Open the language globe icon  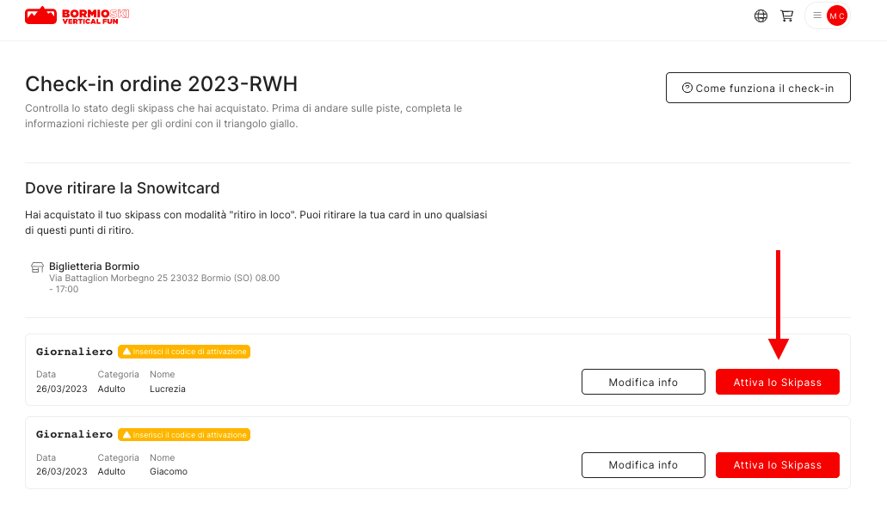(x=761, y=15)
